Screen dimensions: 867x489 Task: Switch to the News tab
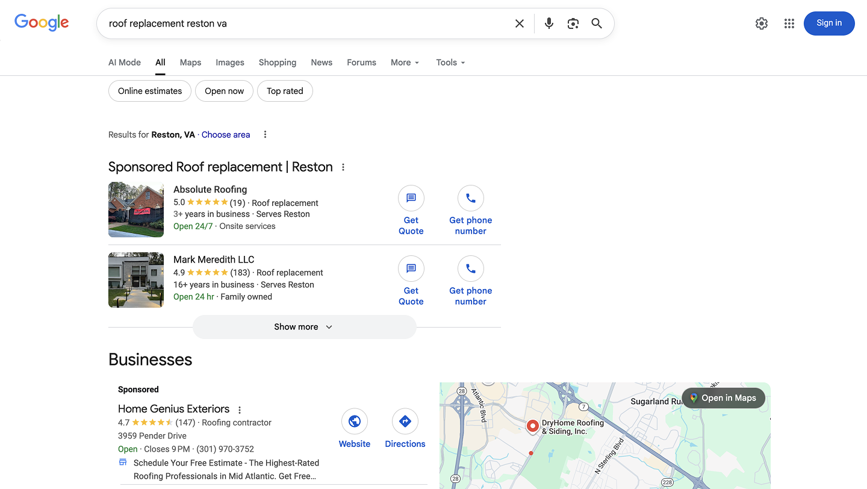(322, 63)
